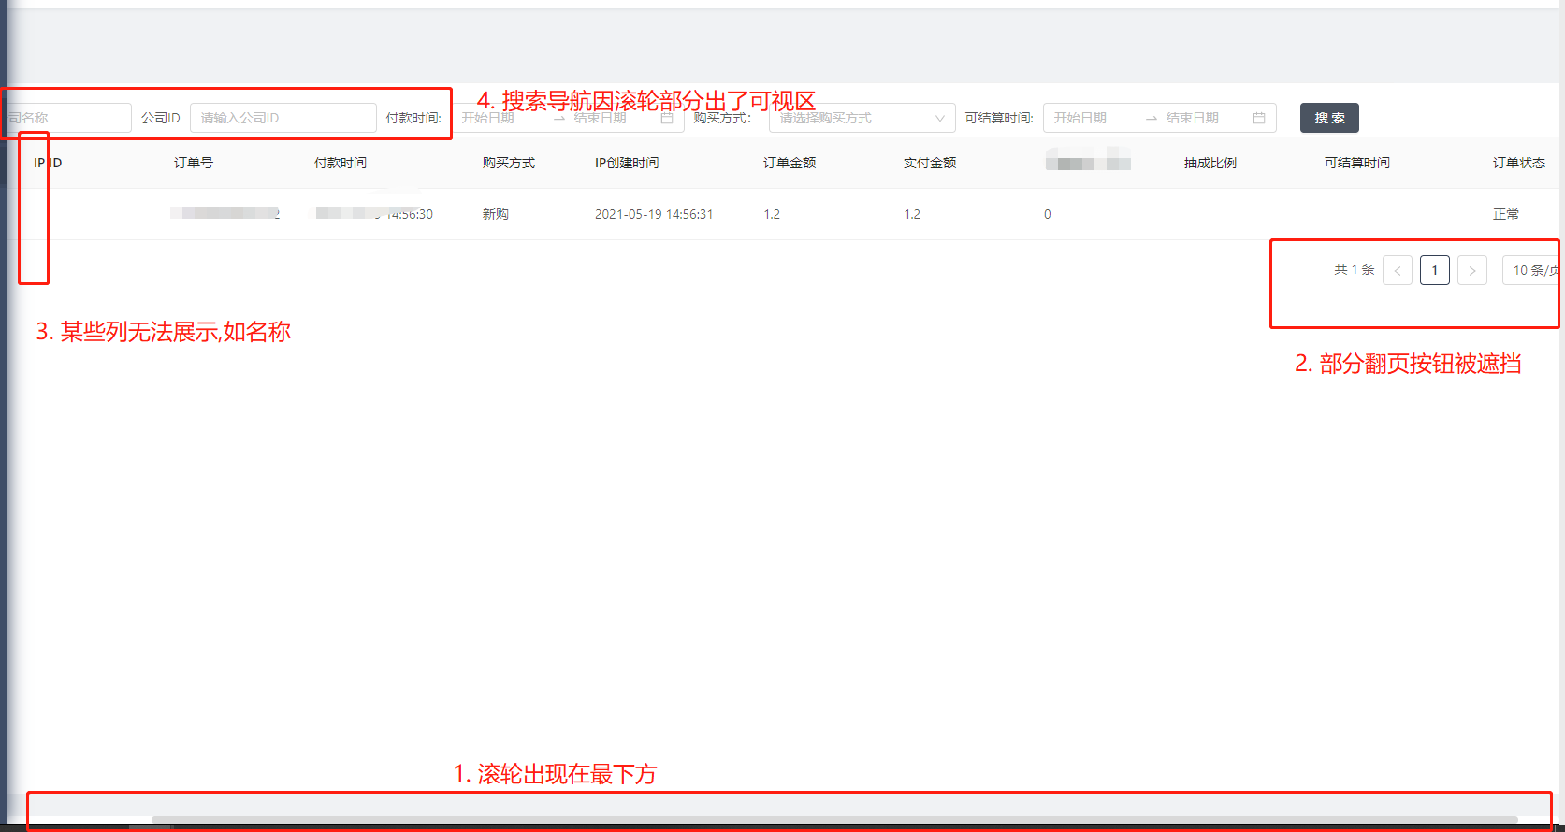Go to the next page arrow

tap(1472, 270)
